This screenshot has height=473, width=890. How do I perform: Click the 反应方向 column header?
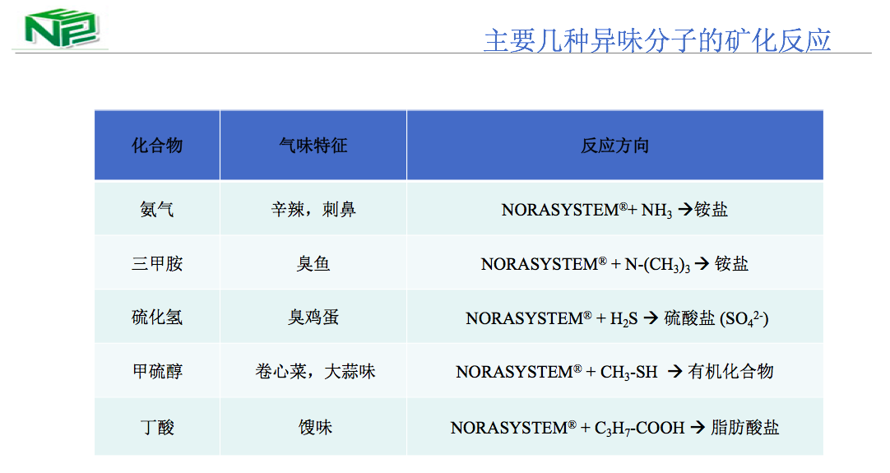(615, 146)
